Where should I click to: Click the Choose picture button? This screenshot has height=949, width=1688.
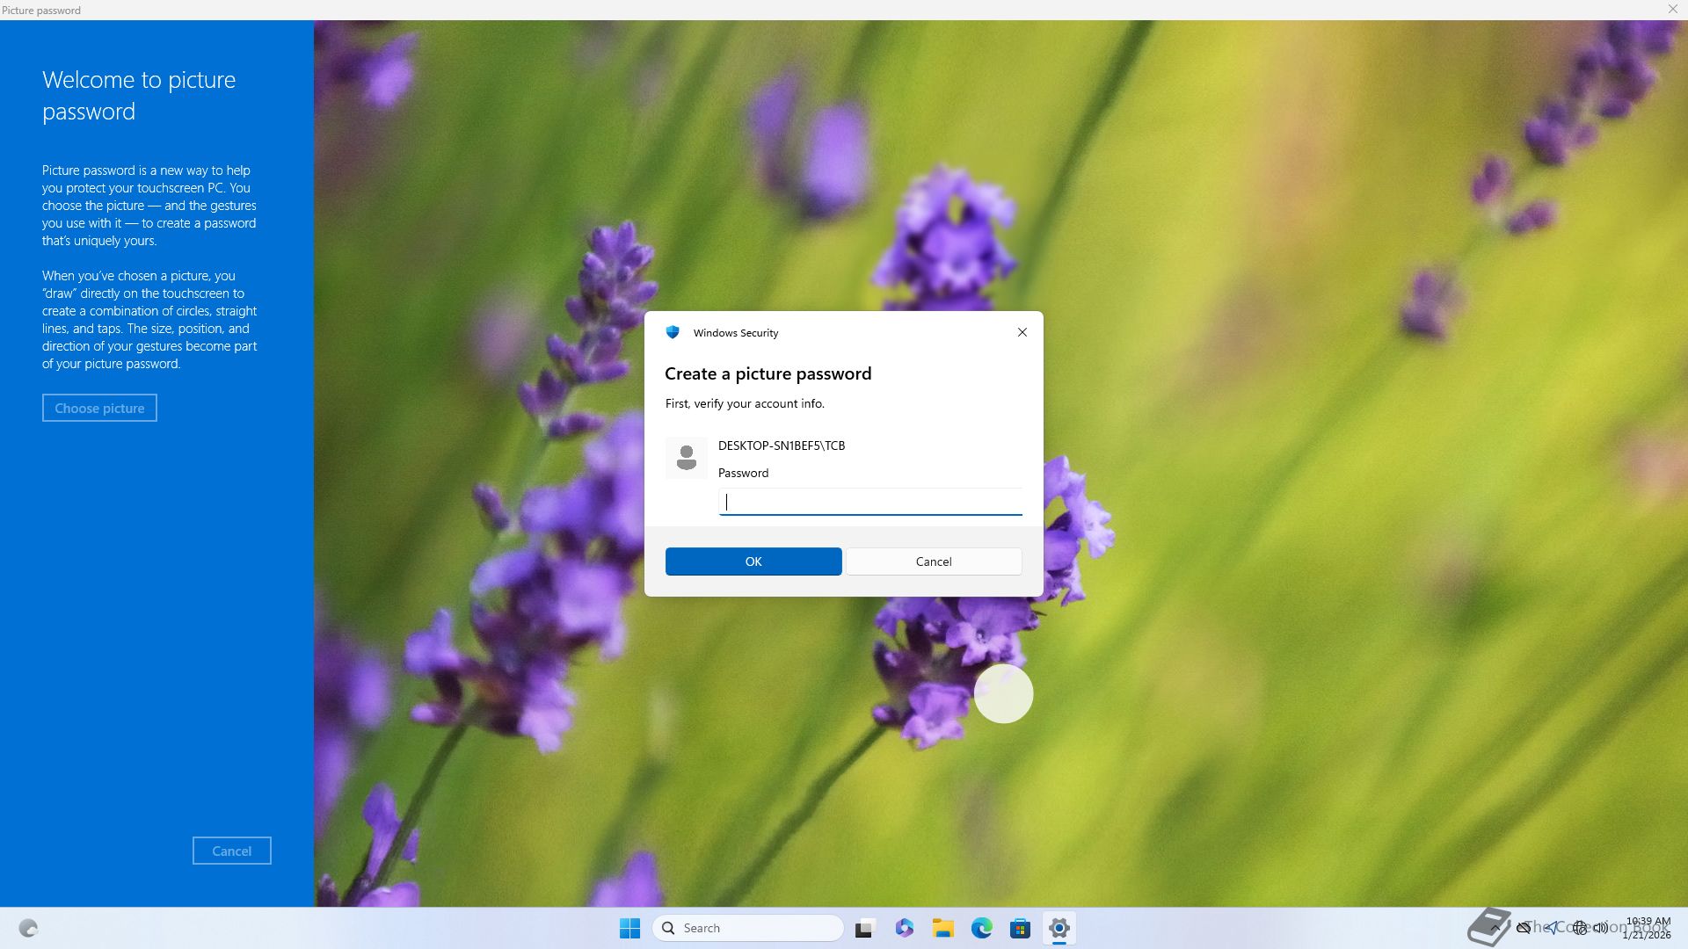click(99, 408)
